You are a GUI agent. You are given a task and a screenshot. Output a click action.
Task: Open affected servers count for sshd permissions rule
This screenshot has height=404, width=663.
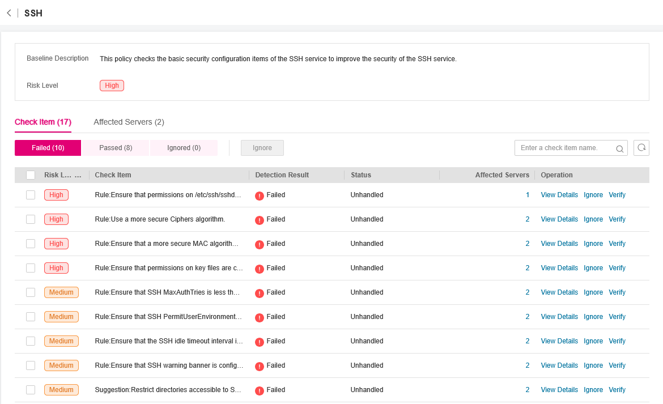click(x=528, y=195)
